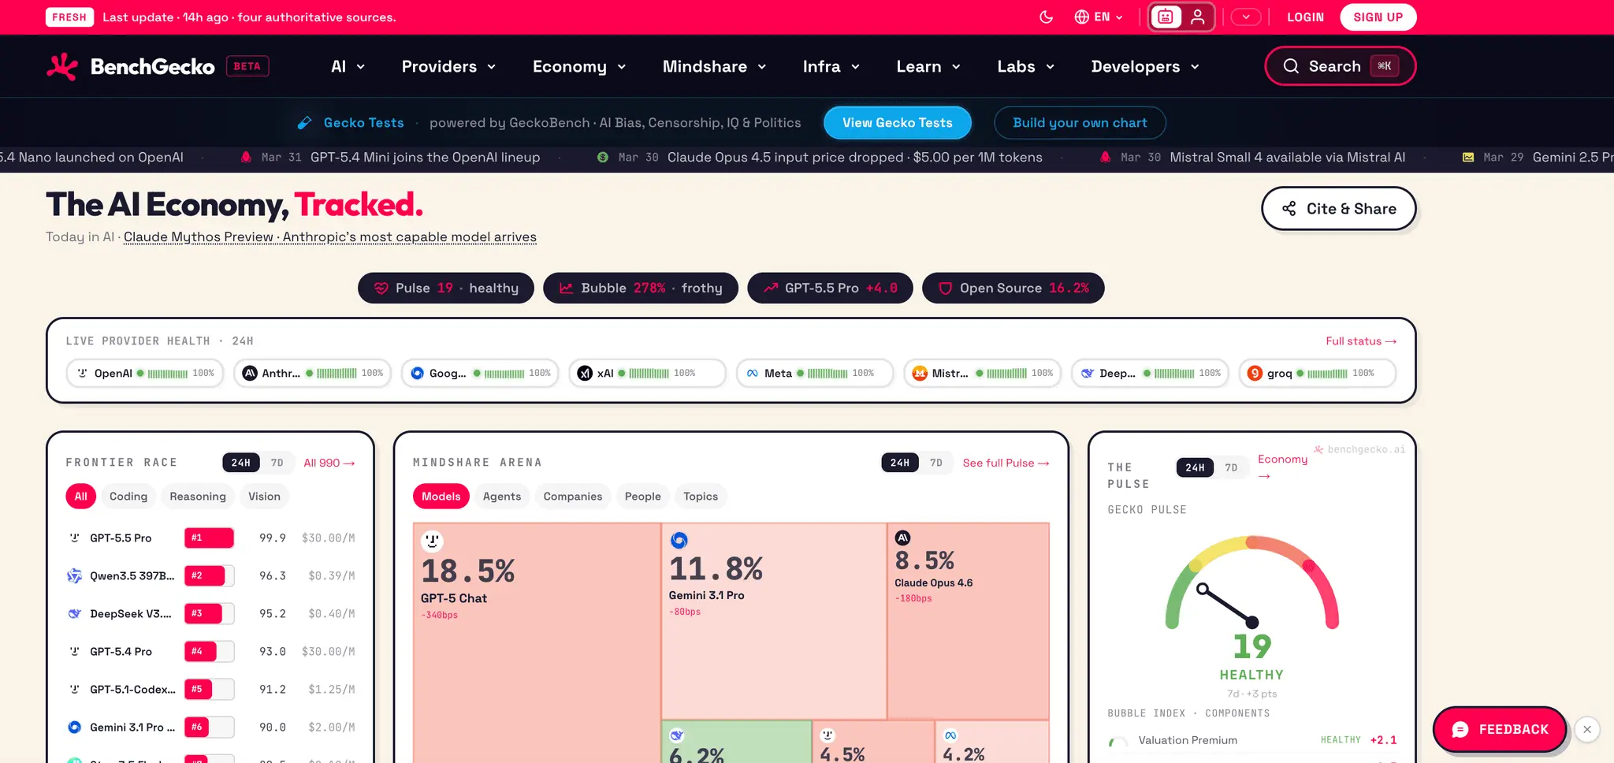Select 7D in The Pulse panel

tap(1231, 468)
